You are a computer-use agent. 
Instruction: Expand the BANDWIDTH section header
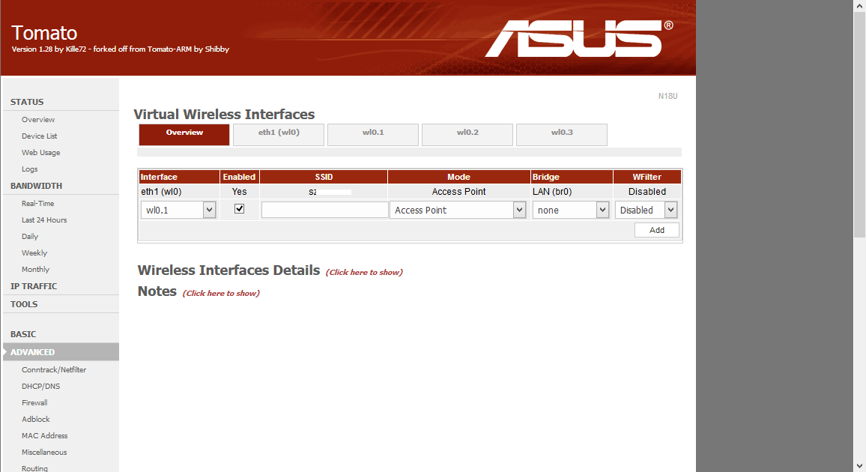click(36, 186)
